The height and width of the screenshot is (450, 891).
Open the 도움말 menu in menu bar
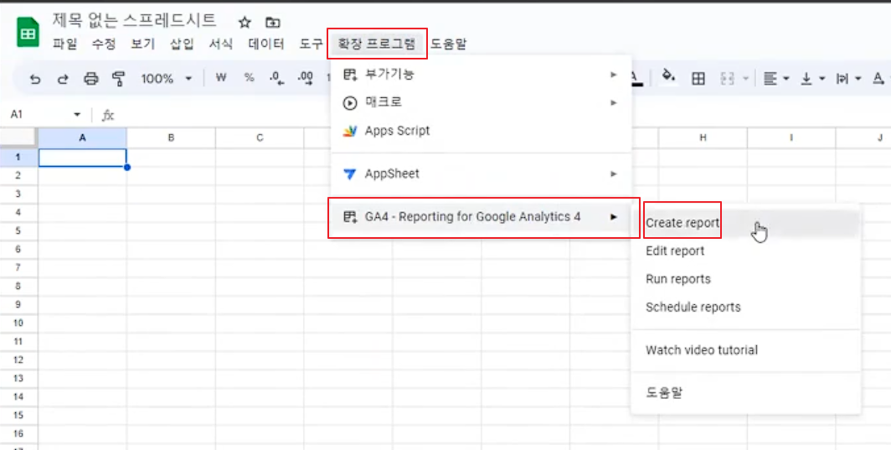click(448, 44)
